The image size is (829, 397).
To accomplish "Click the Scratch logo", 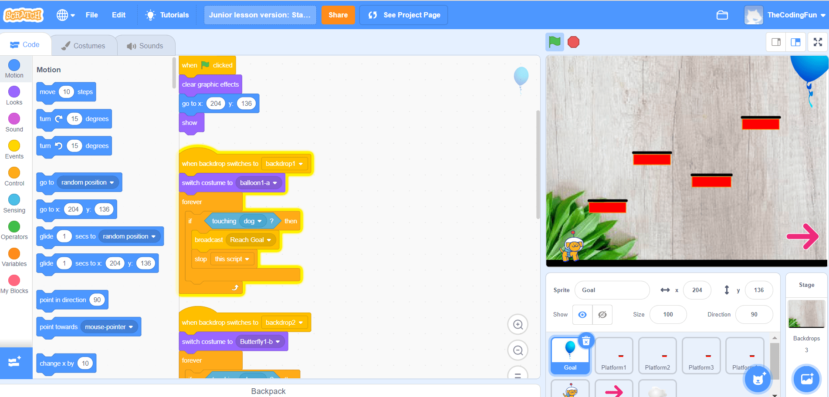I will (24, 15).
